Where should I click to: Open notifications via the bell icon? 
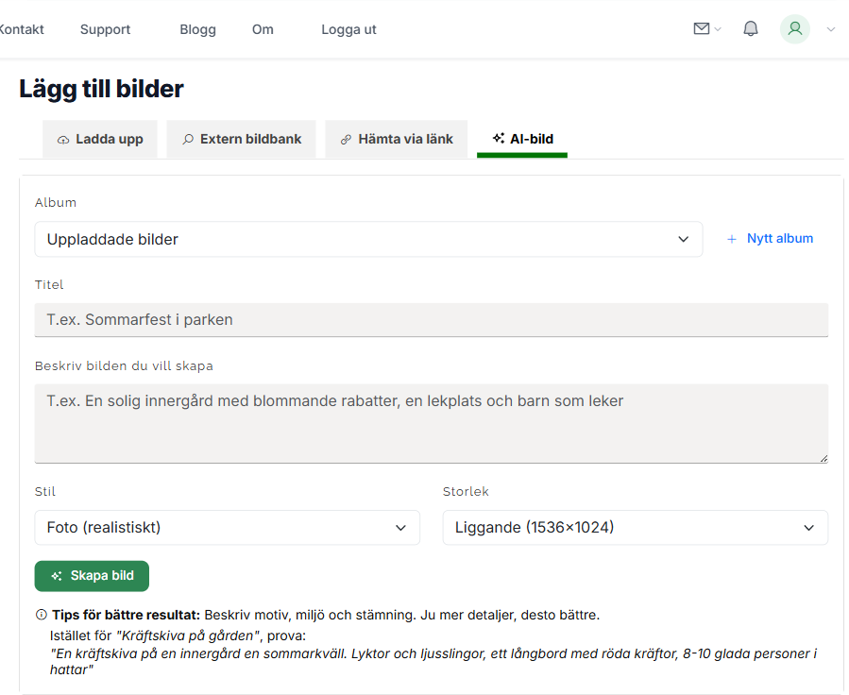click(750, 28)
